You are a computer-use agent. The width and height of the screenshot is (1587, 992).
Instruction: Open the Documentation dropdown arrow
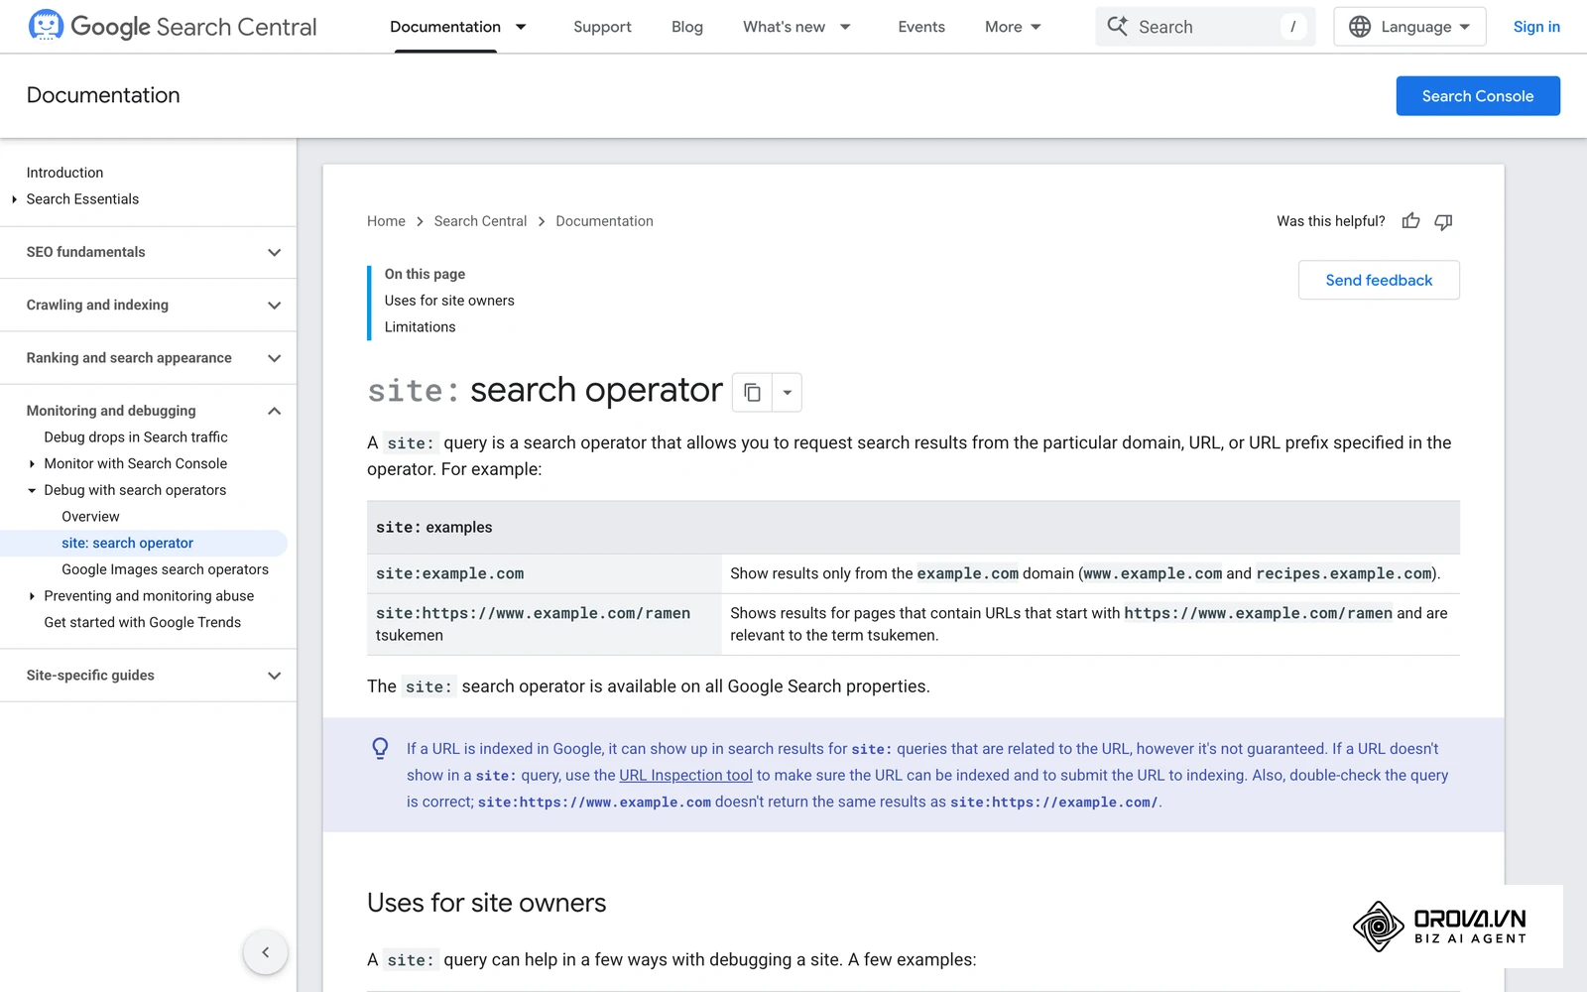[x=521, y=27]
